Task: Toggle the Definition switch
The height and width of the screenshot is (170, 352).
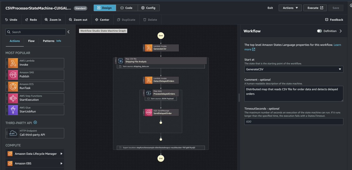Action: pos(319,31)
